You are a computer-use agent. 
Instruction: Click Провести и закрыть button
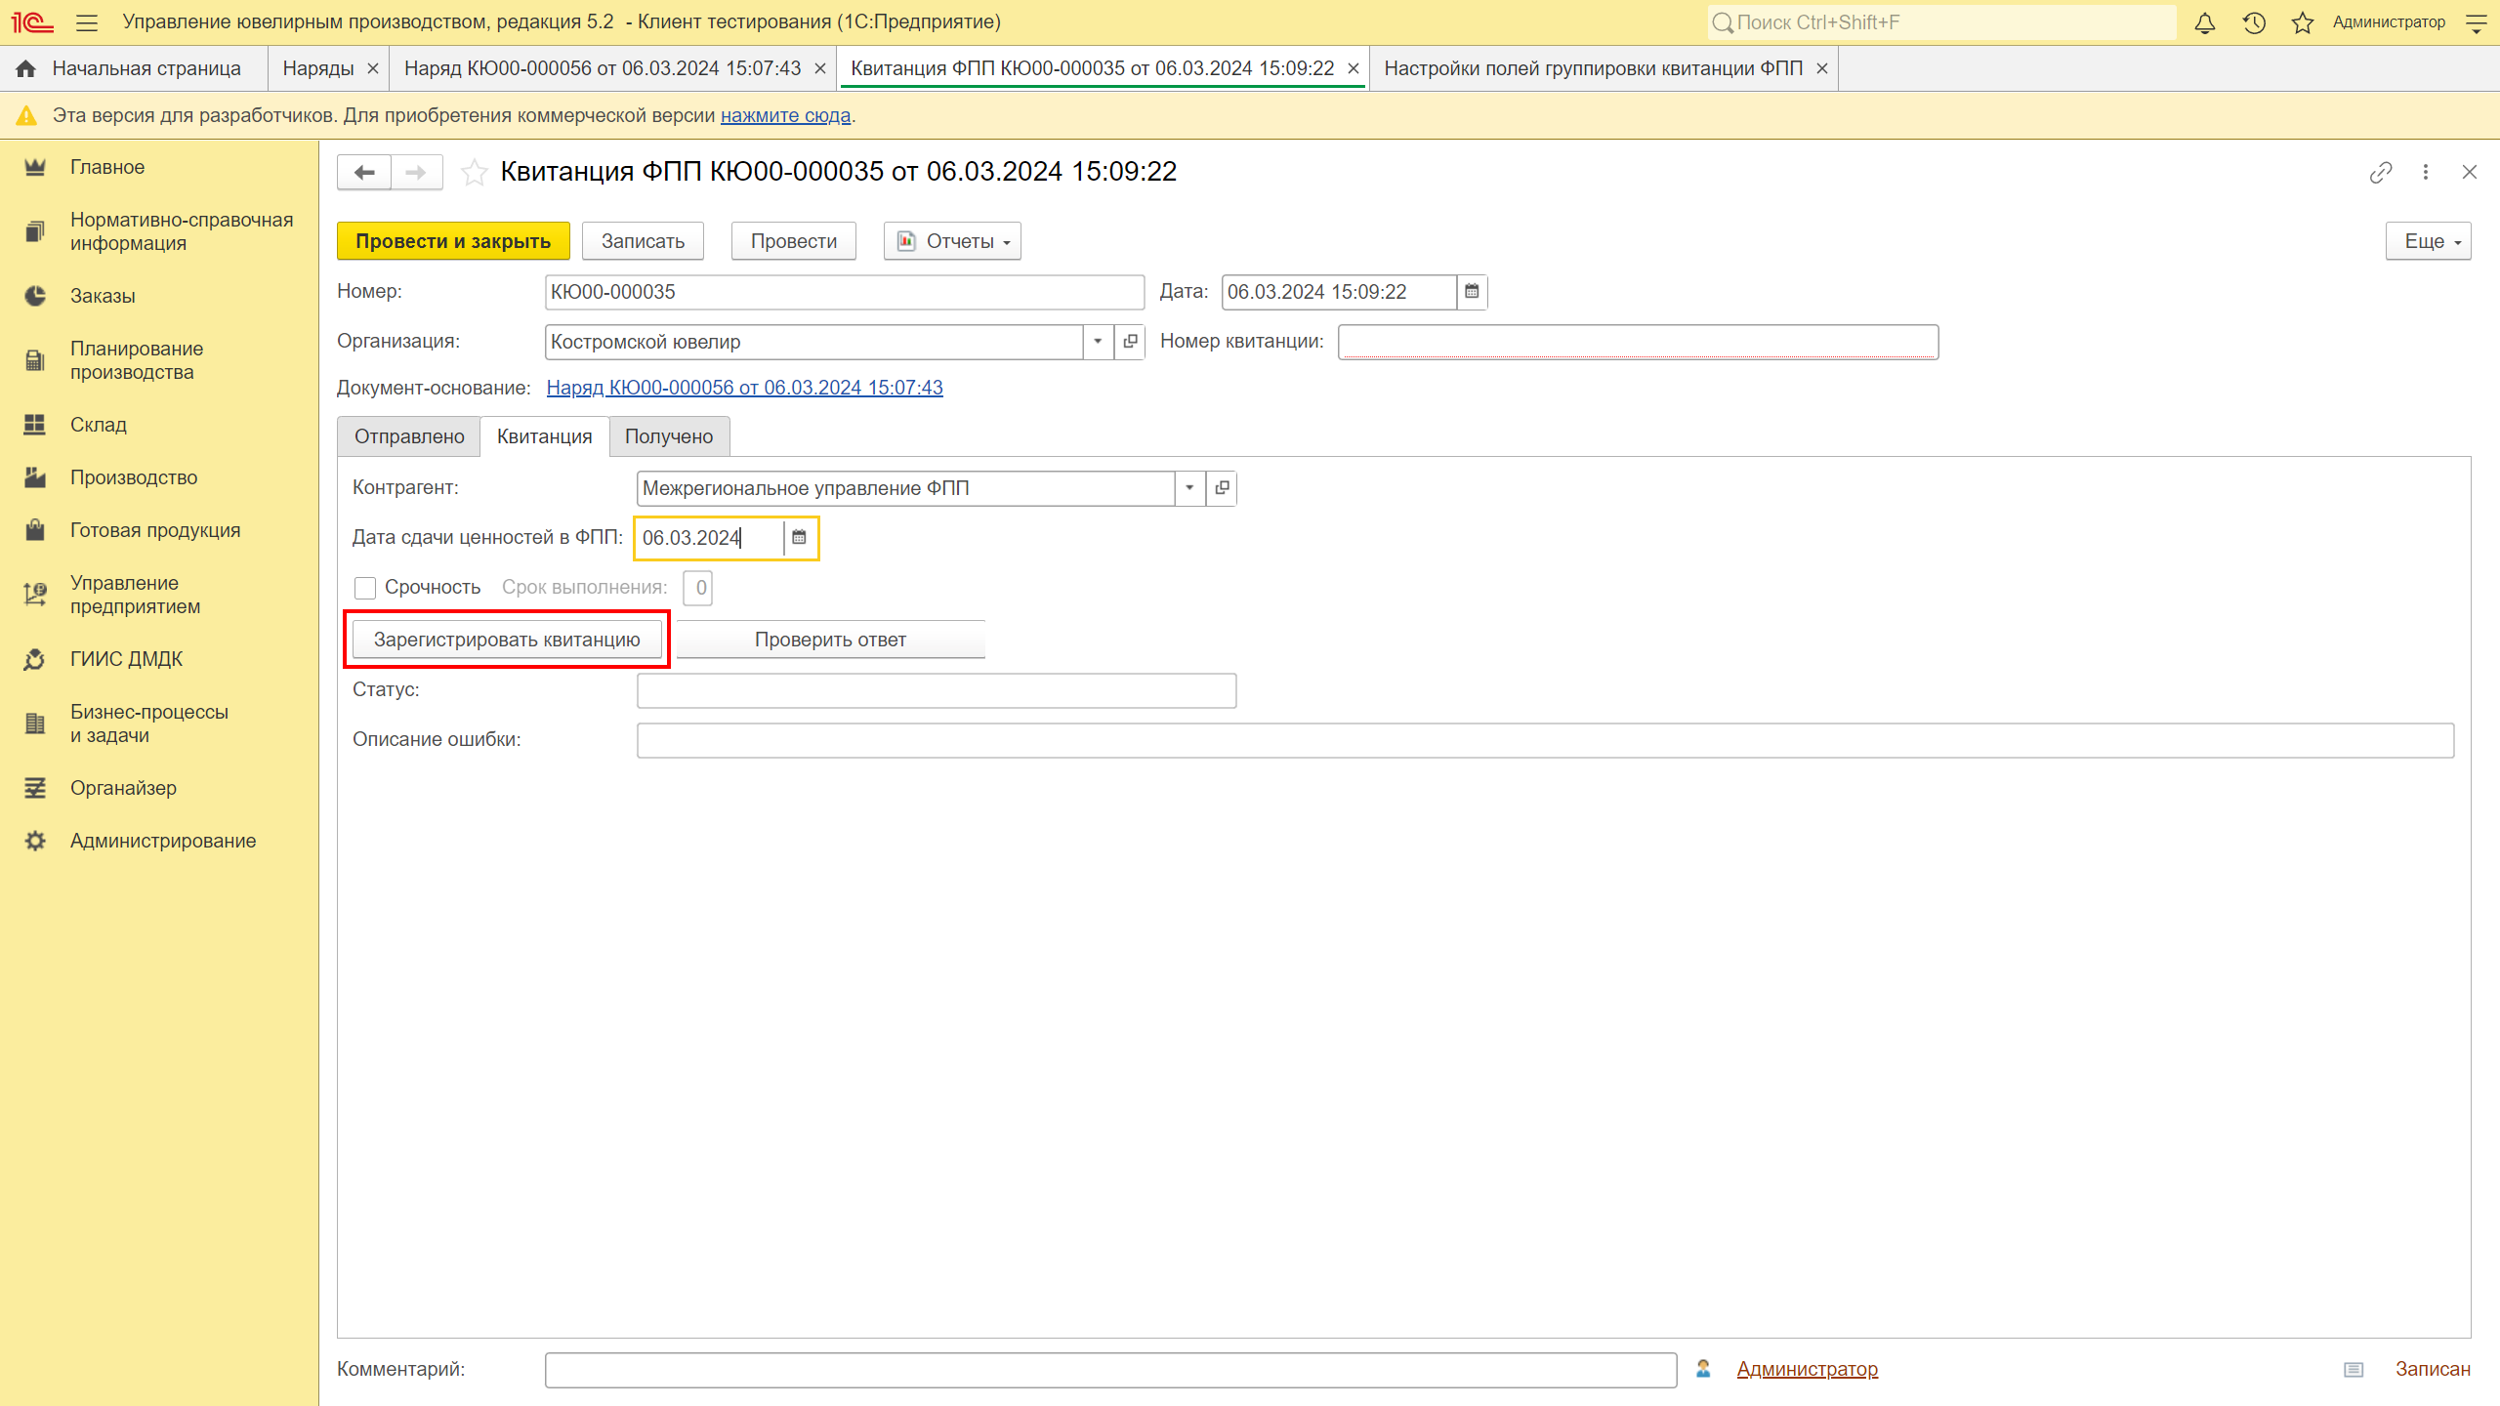click(453, 241)
